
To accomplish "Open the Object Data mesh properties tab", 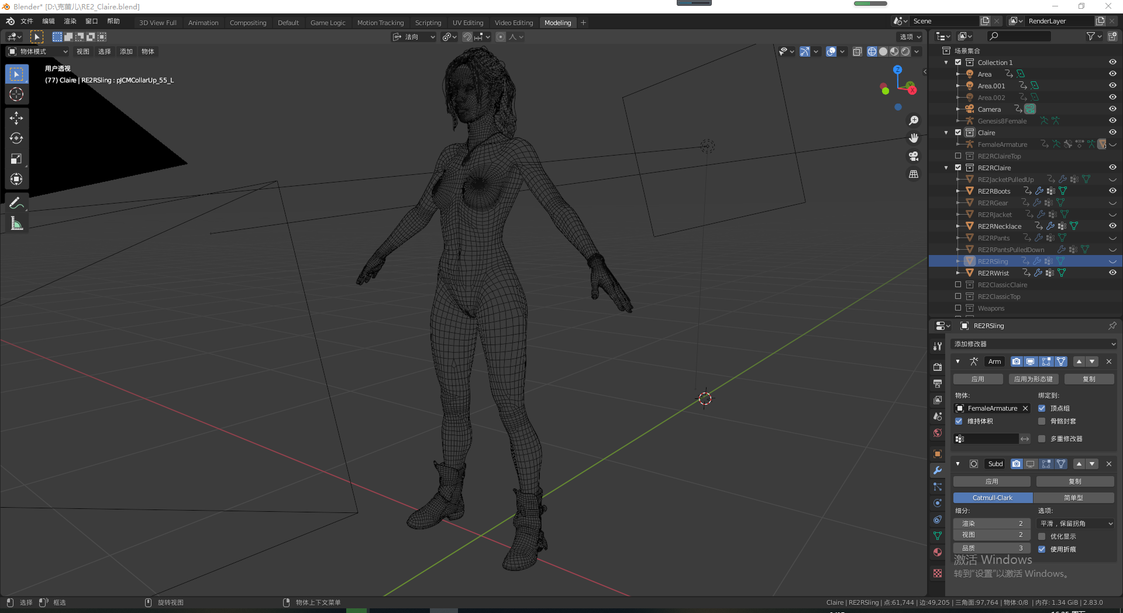I will [938, 536].
